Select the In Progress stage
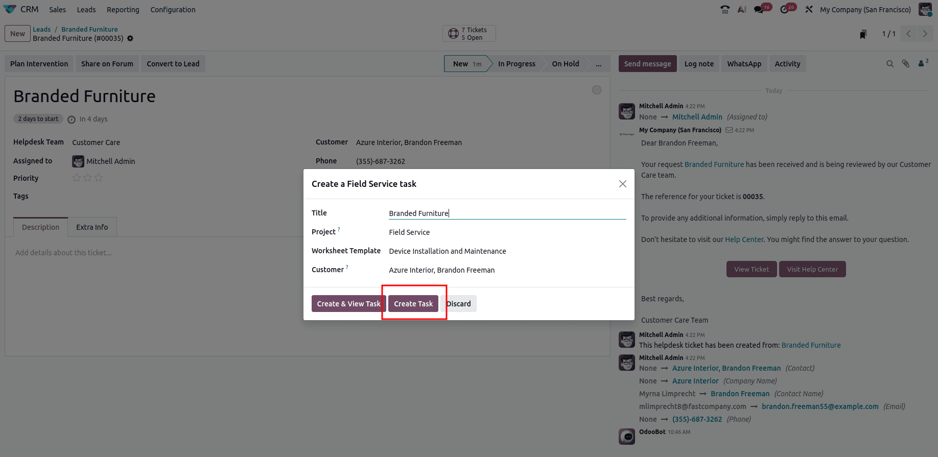This screenshot has width=938, height=457. point(517,64)
